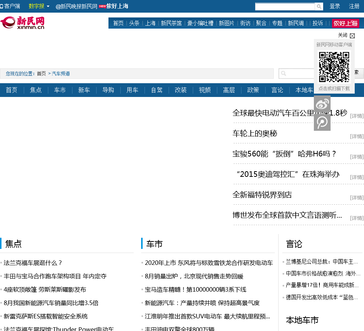Click 详情 next to 全新福特锐界到店

coord(357,198)
